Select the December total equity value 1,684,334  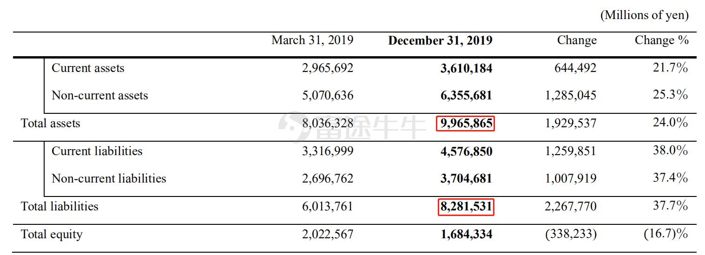pos(466,235)
